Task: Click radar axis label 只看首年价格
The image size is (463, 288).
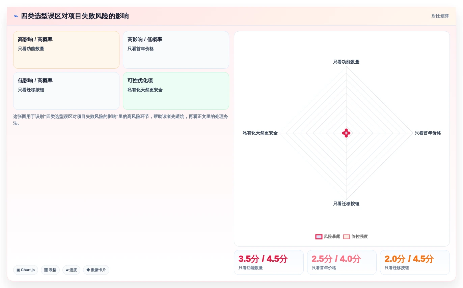Action: point(428,133)
